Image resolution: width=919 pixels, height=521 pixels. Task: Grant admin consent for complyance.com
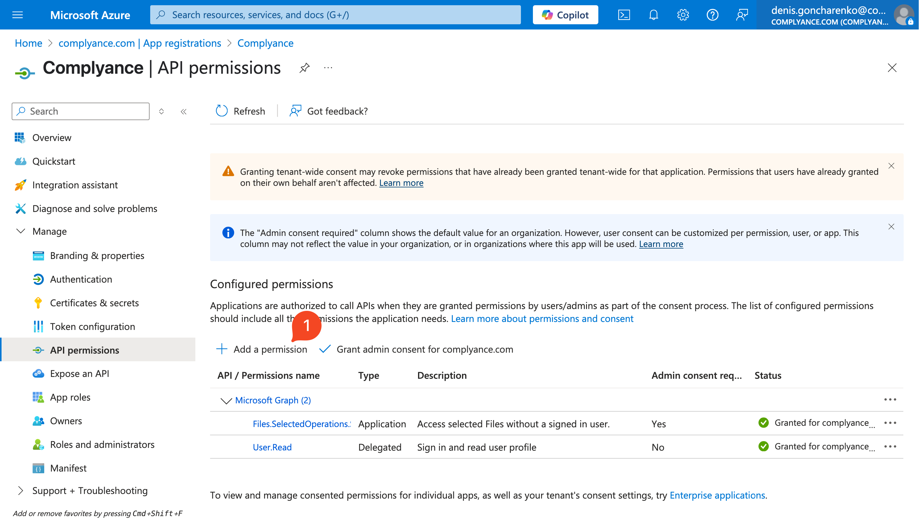pos(416,349)
